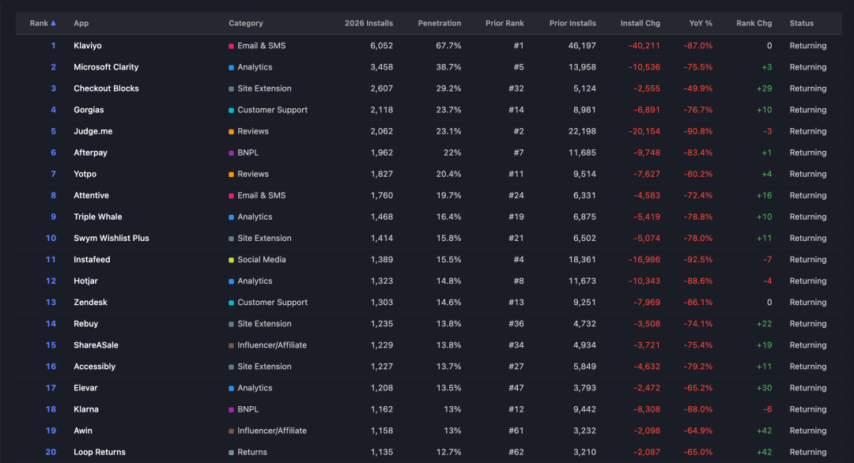Select the Hotjar app name
Viewport: 854px width, 463px height.
click(85, 280)
